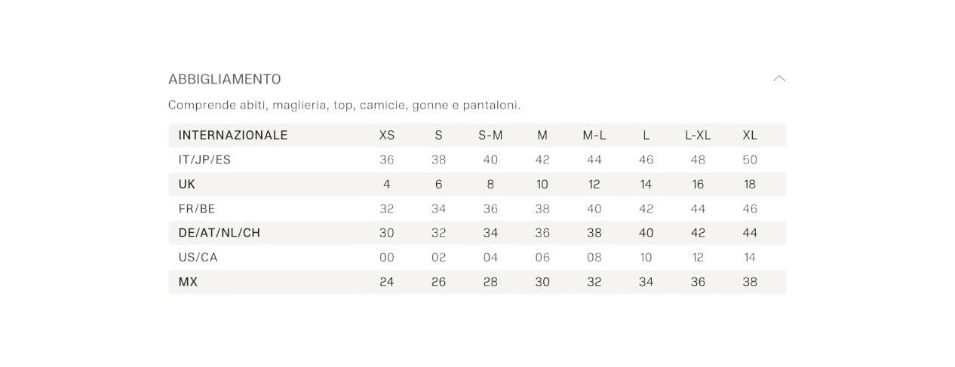Click MX size 24 cell
The width and height of the screenshot is (955, 367).
(387, 282)
